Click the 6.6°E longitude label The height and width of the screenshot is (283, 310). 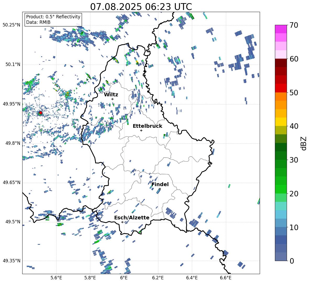click(x=226, y=278)
